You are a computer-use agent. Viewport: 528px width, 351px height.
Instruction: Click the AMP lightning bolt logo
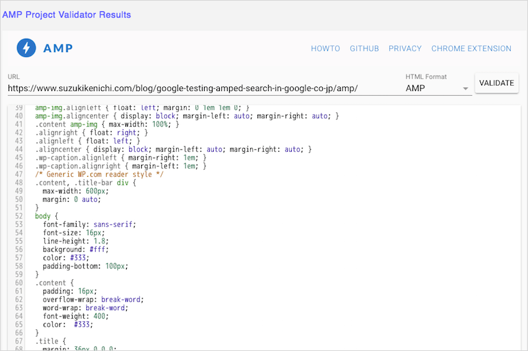click(26, 48)
